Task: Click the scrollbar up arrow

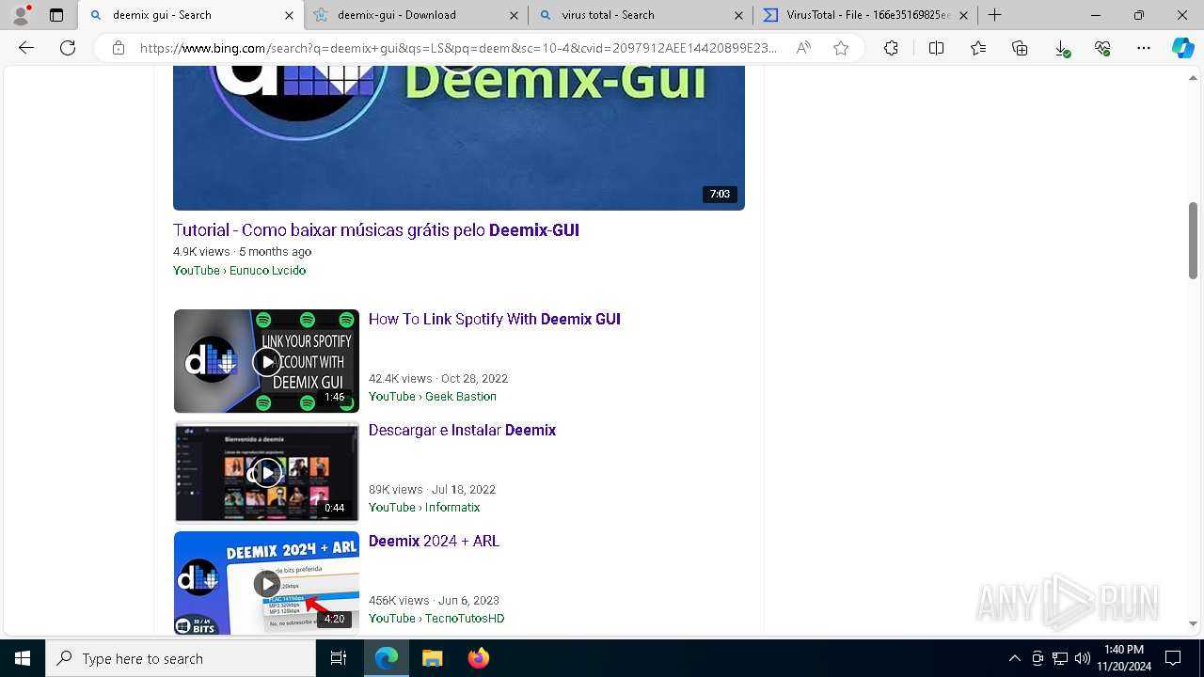Action: click(x=1193, y=77)
